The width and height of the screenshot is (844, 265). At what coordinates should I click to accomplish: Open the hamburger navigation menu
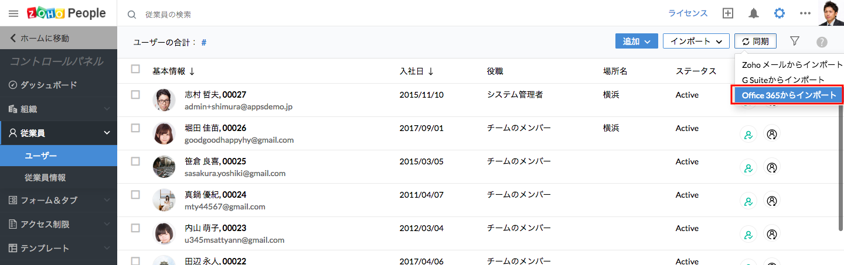pos(13,13)
